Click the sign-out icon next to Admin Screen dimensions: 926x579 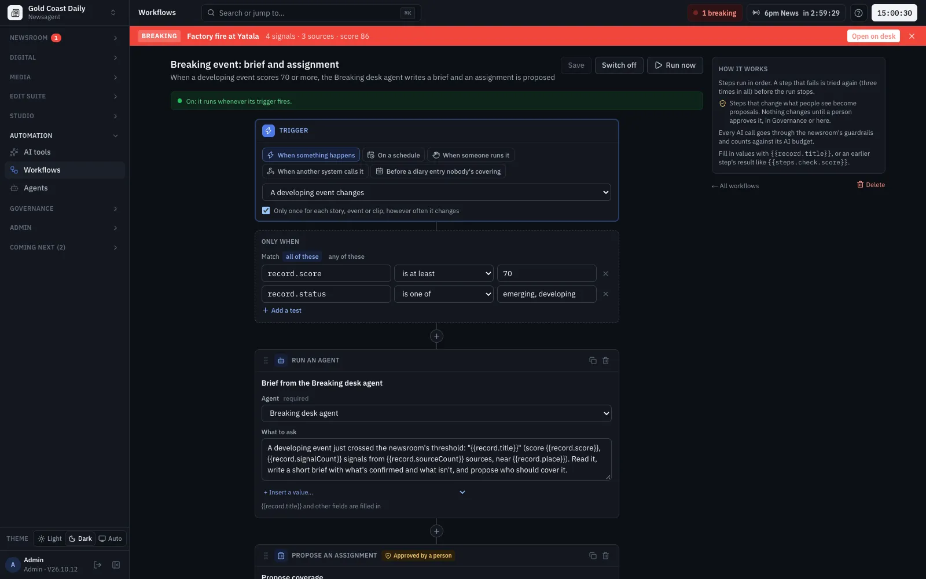(x=98, y=565)
